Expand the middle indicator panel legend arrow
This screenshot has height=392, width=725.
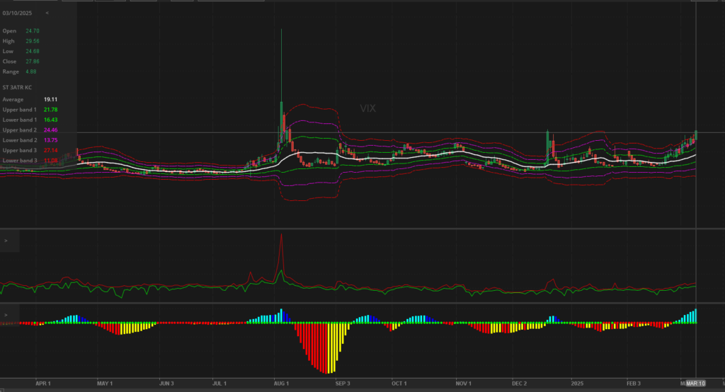click(6, 241)
